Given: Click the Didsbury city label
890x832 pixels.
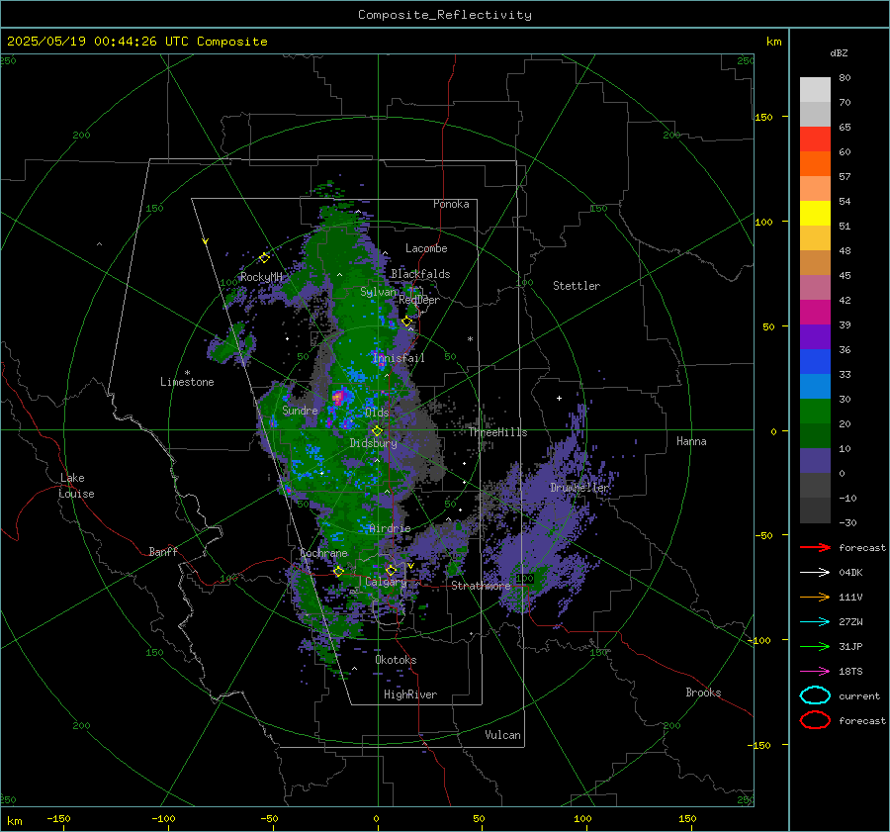Looking at the screenshot, I should click(373, 443).
